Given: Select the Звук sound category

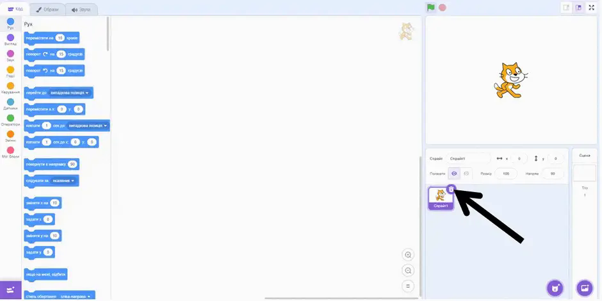Looking at the screenshot, I should point(10,56).
